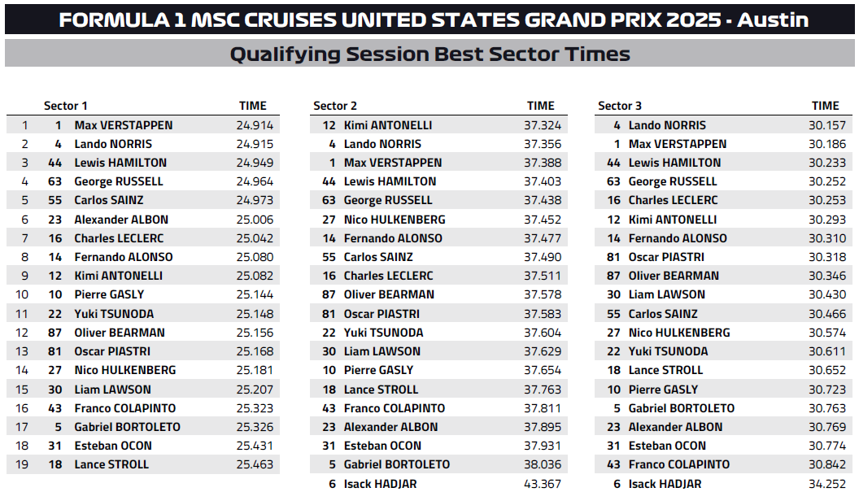The width and height of the screenshot is (859, 492).
Task: Select Isack HADJAR's 43.367 Sector 2 time
Action: (x=543, y=484)
